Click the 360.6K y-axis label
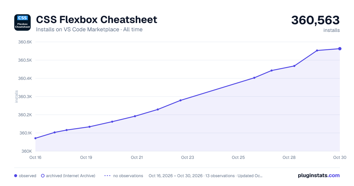354x186 pixels. click(25, 42)
